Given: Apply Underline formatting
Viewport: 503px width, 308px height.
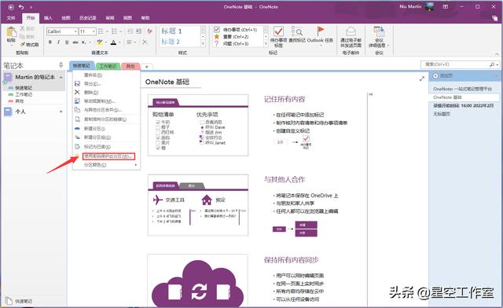Looking at the screenshot, I should tap(67, 42).
